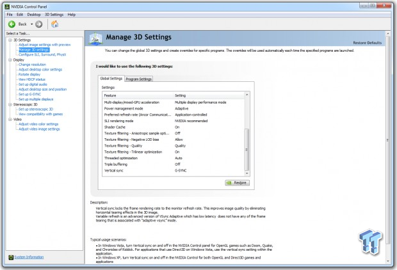Image resolution: width=397 pixels, height=270 pixels.
Task: Switch to the Global Settings tab
Action: pos(111,79)
